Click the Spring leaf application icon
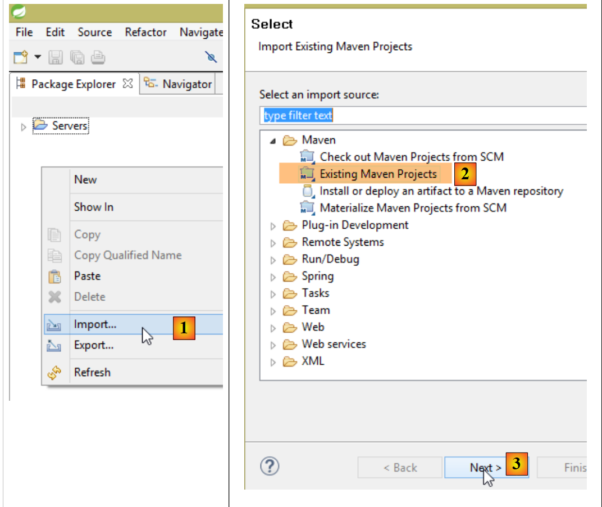This screenshot has width=602, height=507. tap(19, 11)
